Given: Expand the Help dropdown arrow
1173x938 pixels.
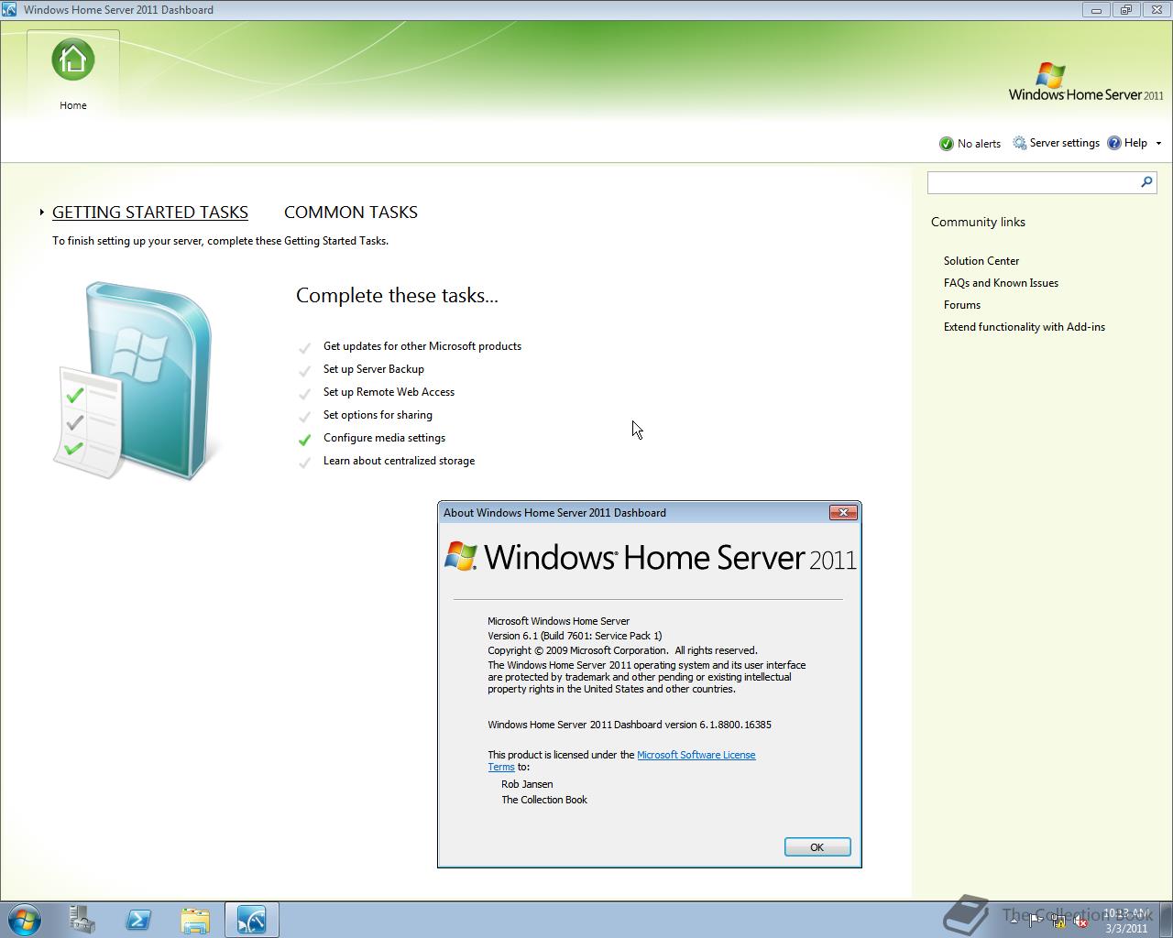Looking at the screenshot, I should (x=1158, y=143).
